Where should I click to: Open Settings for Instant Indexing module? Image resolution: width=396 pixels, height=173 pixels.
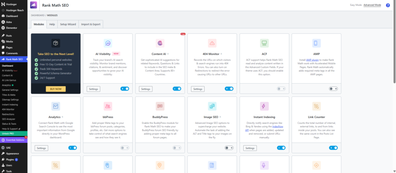point(250,148)
